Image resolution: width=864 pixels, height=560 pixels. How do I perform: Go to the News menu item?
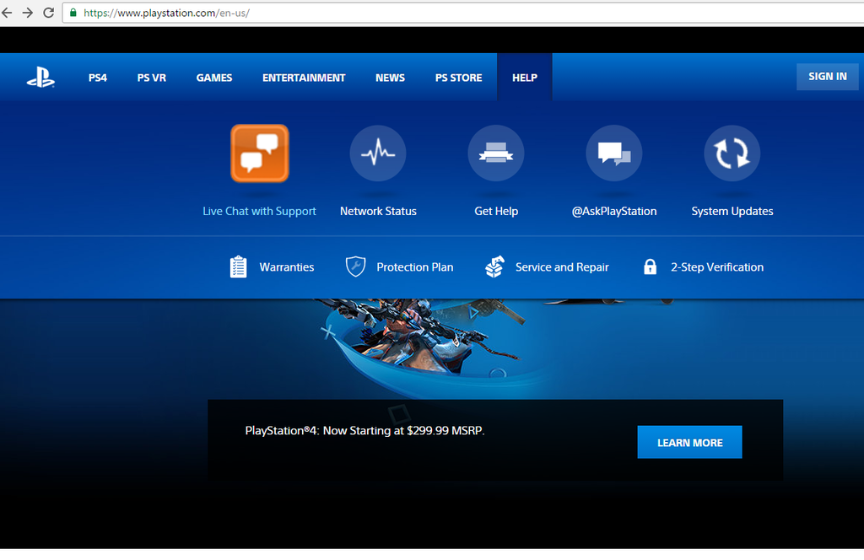390,78
